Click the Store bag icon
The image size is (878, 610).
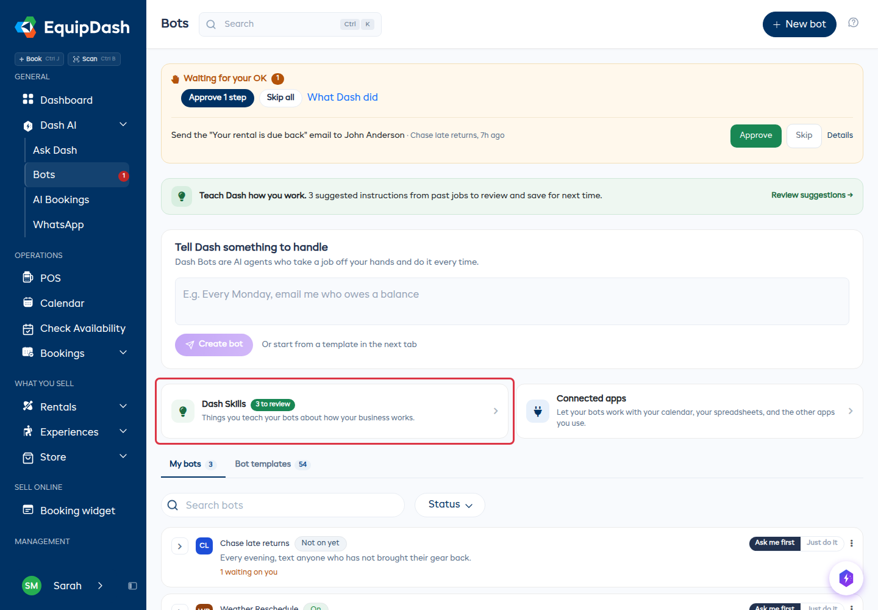28,457
